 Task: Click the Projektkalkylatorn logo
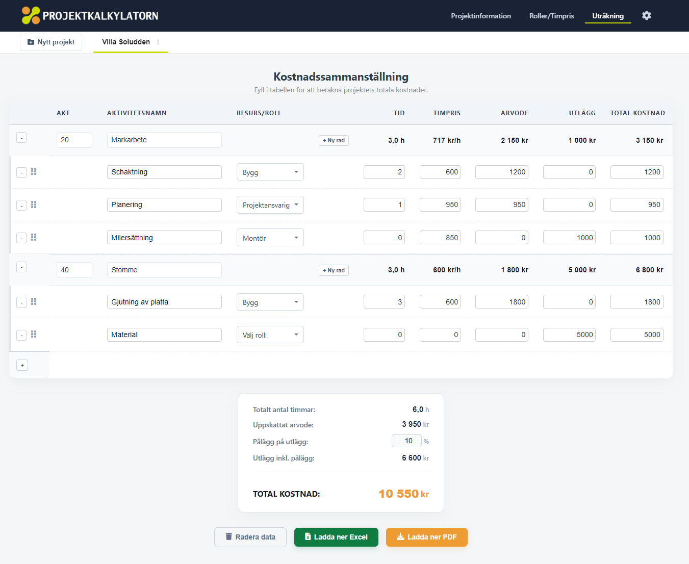point(90,16)
